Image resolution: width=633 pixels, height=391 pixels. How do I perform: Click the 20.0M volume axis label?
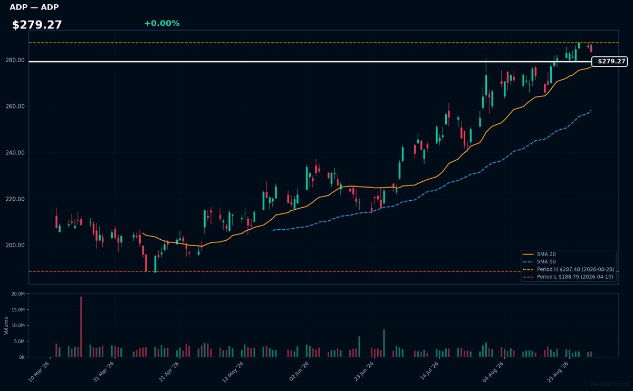(18, 294)
